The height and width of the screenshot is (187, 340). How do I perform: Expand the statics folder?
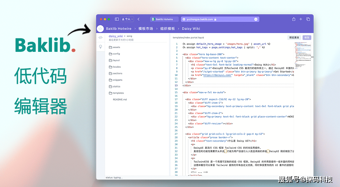click(114, 86)
